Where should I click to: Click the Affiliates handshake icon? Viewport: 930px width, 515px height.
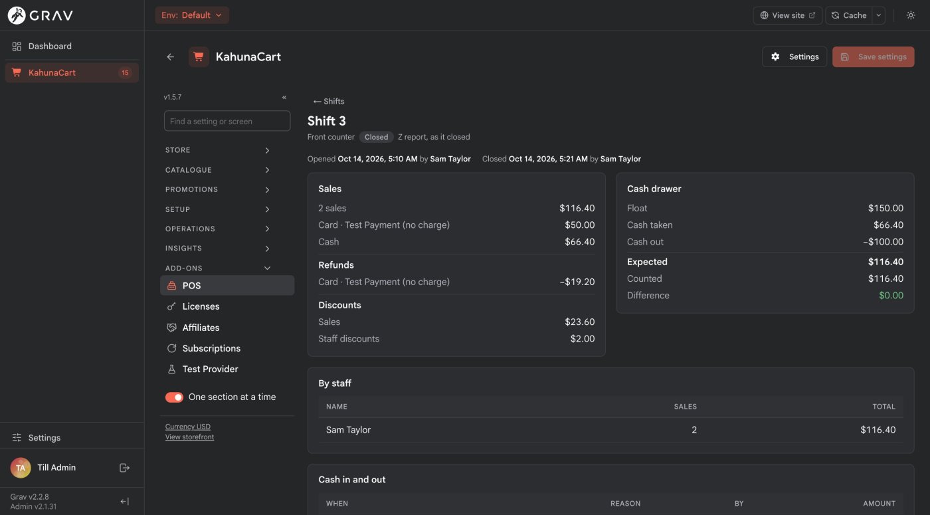tap(172, 328)
